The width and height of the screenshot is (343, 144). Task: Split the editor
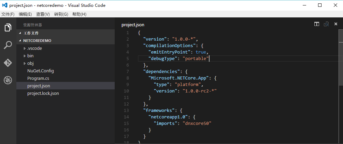pyautogui.click(x=316, y=24)
